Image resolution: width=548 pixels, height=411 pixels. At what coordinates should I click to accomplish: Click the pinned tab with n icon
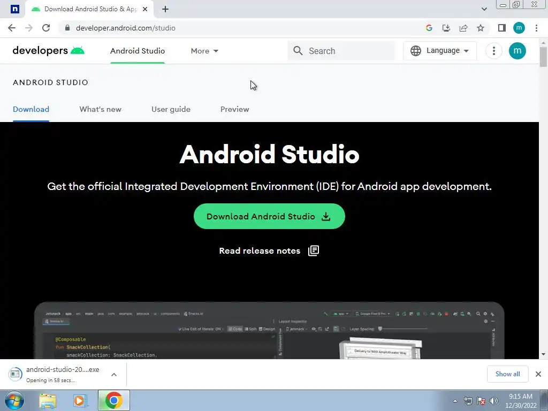tap(14, 9)
